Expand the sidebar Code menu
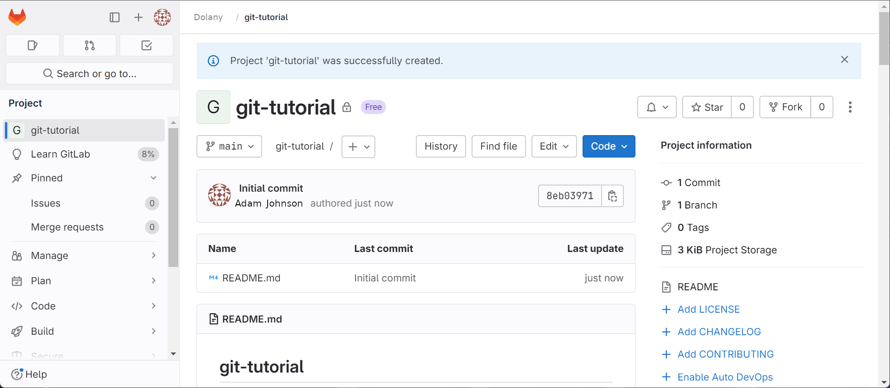This screenshot has height=388, width=890. (85, 306)
